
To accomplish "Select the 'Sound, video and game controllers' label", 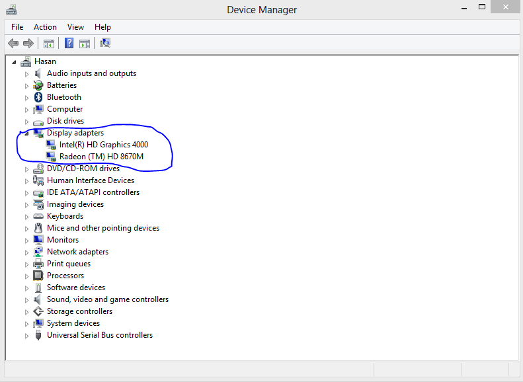I will pos(108,299).
